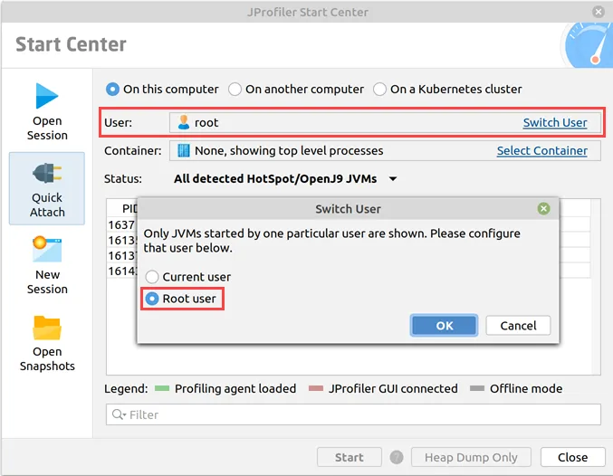The width and height of the screenshot is (613, 476).
Task: Focus the Filter input field
Action: click(353, 414)
